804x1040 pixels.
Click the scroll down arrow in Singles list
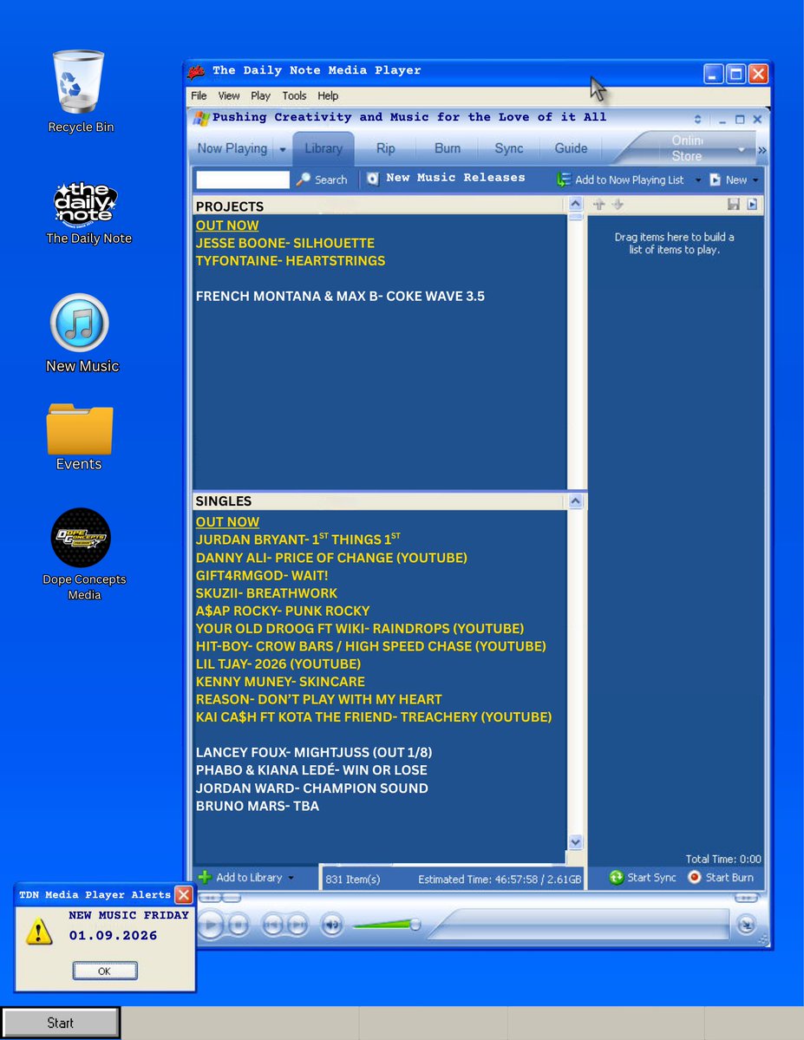click(x=575, y=841)
